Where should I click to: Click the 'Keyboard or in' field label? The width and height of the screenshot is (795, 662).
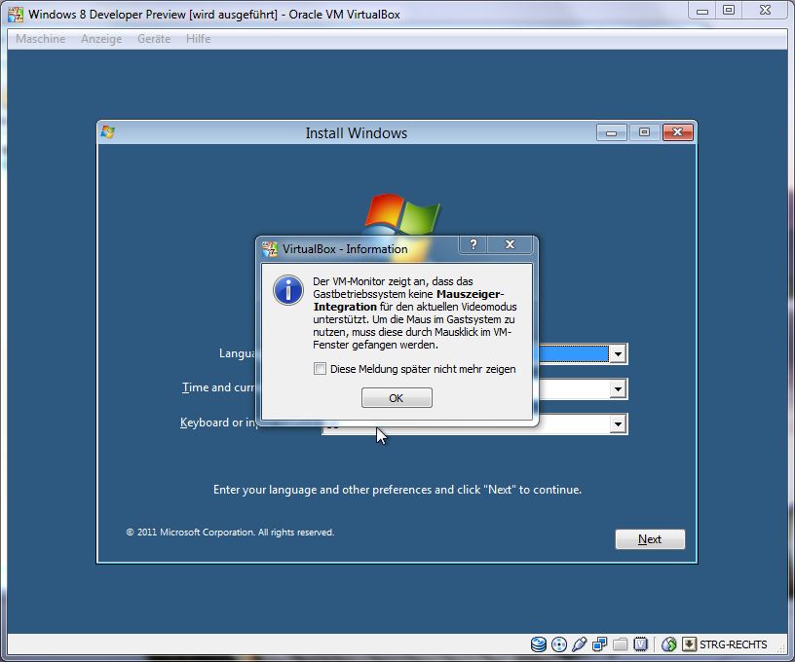pyautogui.click(x=218, y=423)
